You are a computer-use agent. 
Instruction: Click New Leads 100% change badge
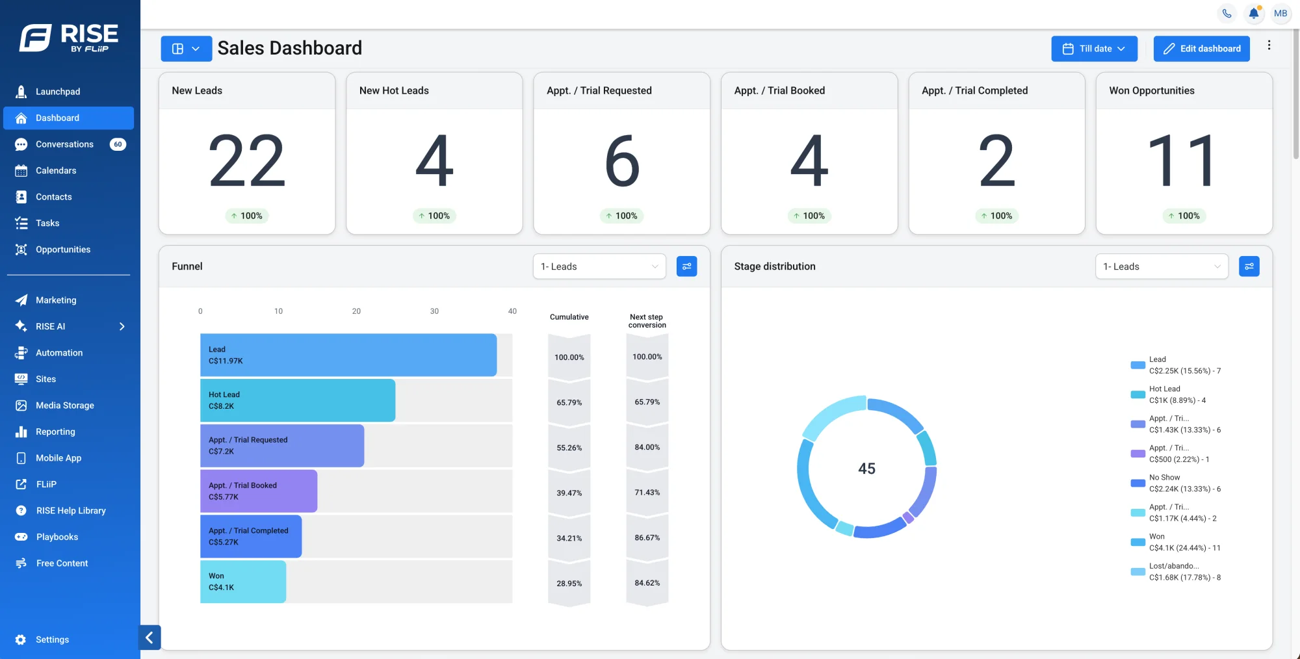(x=247, y=216)
